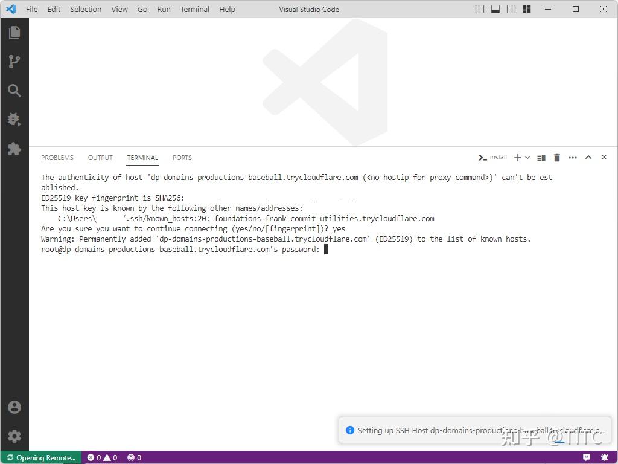Open the notifications bell in the status bar

tap(605, 457)
